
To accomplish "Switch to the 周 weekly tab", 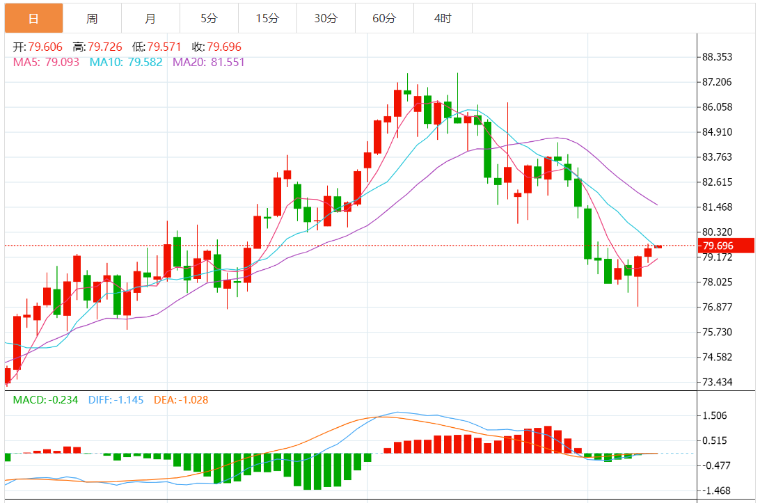I will tap(92, 18).
